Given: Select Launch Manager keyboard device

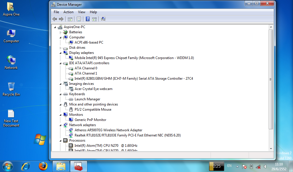Looking at the screenshot, I should click(x=87, y=99).
